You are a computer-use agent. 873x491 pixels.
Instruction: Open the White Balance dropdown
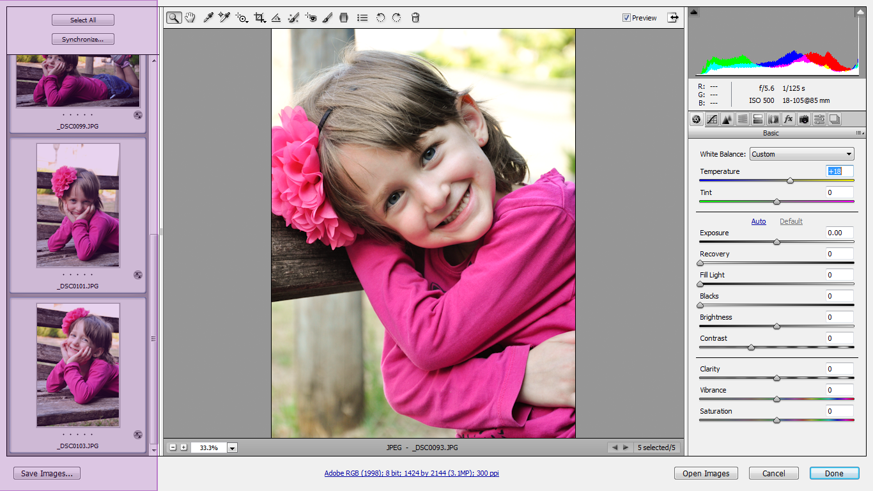tap(802, 154)
